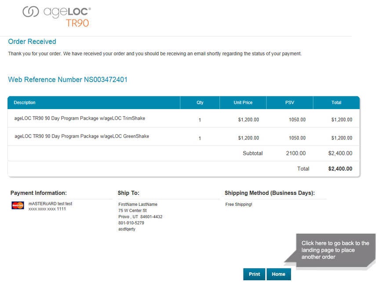Click the bold $2,400.00 grand total
Image resolution: width=379 pixels, height=282 pixels.
click(x=340, y=169)
